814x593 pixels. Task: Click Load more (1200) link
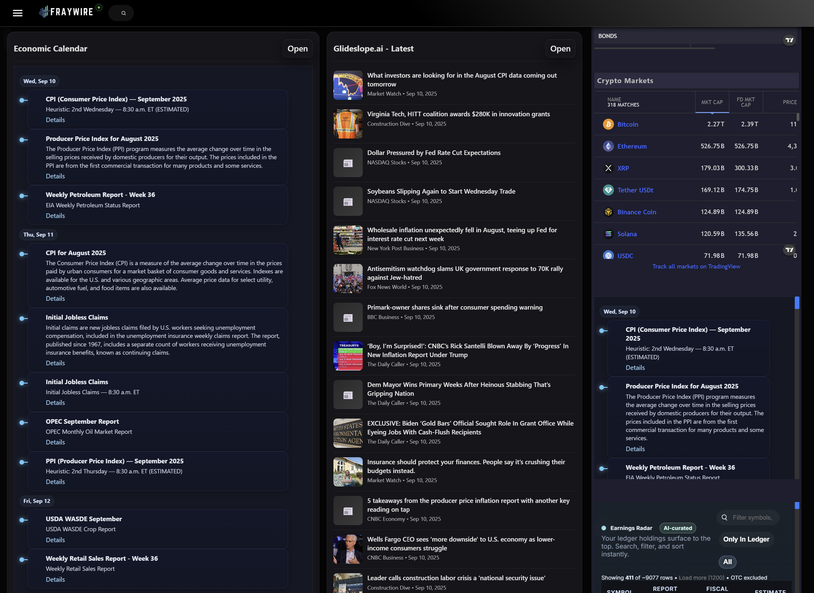click(701, 577)
